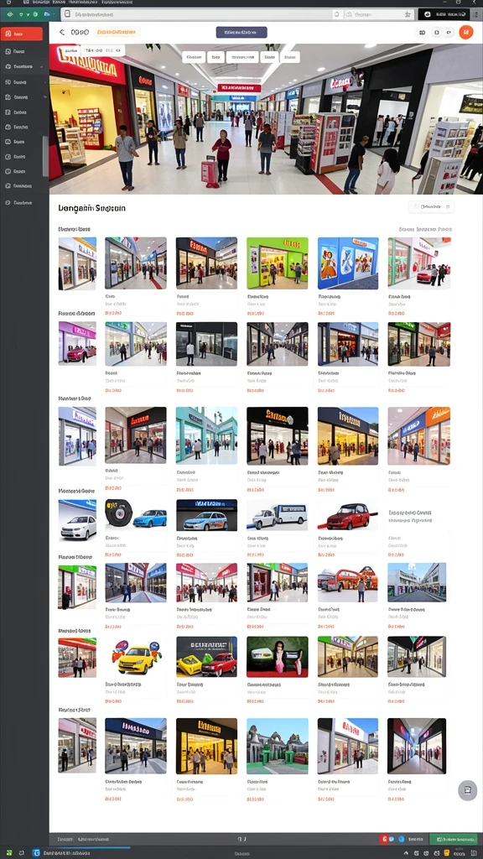Select the red highlighted sidebar item

pos(21,34)
